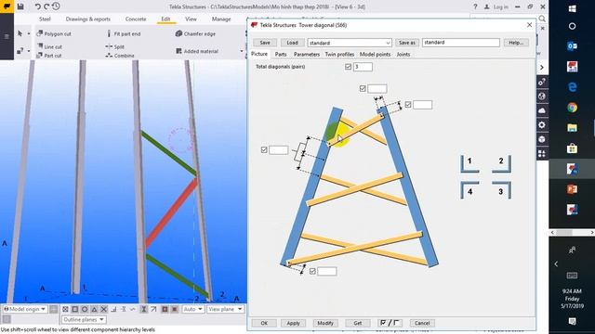Switch to the Parts tab
595x334 pixels.
pyautogui.click(x=281, y=54)
